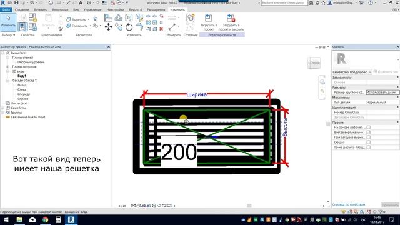Expand the Планы потолков node
Screen dimensions: 400x225
click(7, 67)
